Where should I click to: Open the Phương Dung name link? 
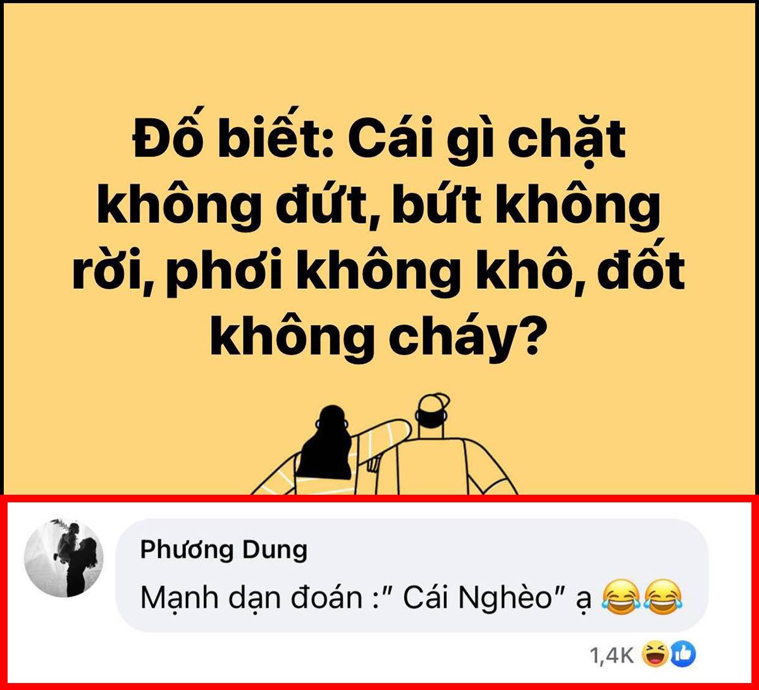coord(223,550)
